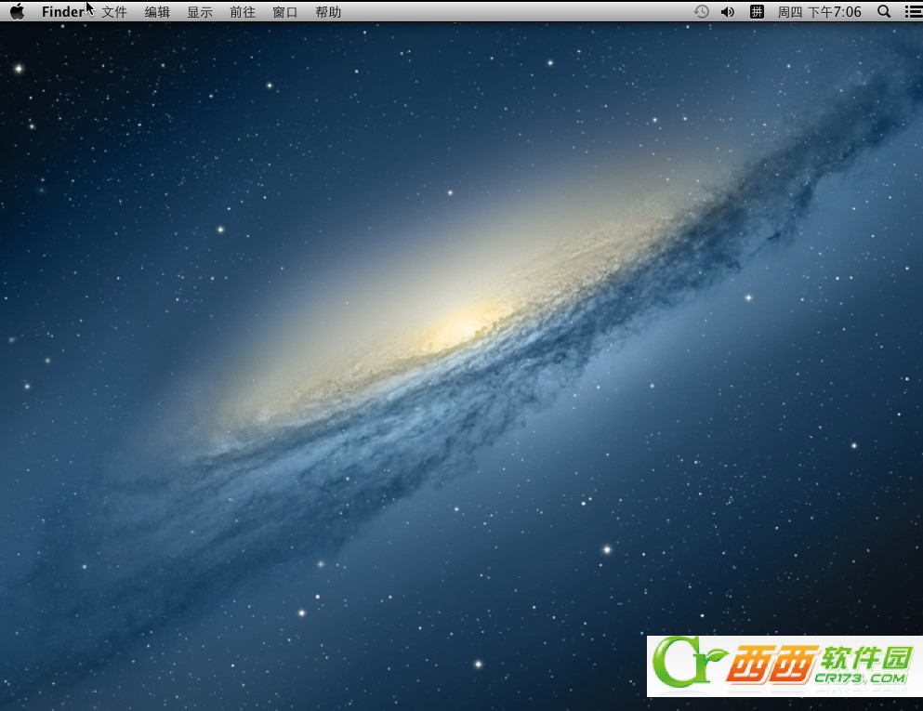Open the 帮助 menu

point(328,12)
